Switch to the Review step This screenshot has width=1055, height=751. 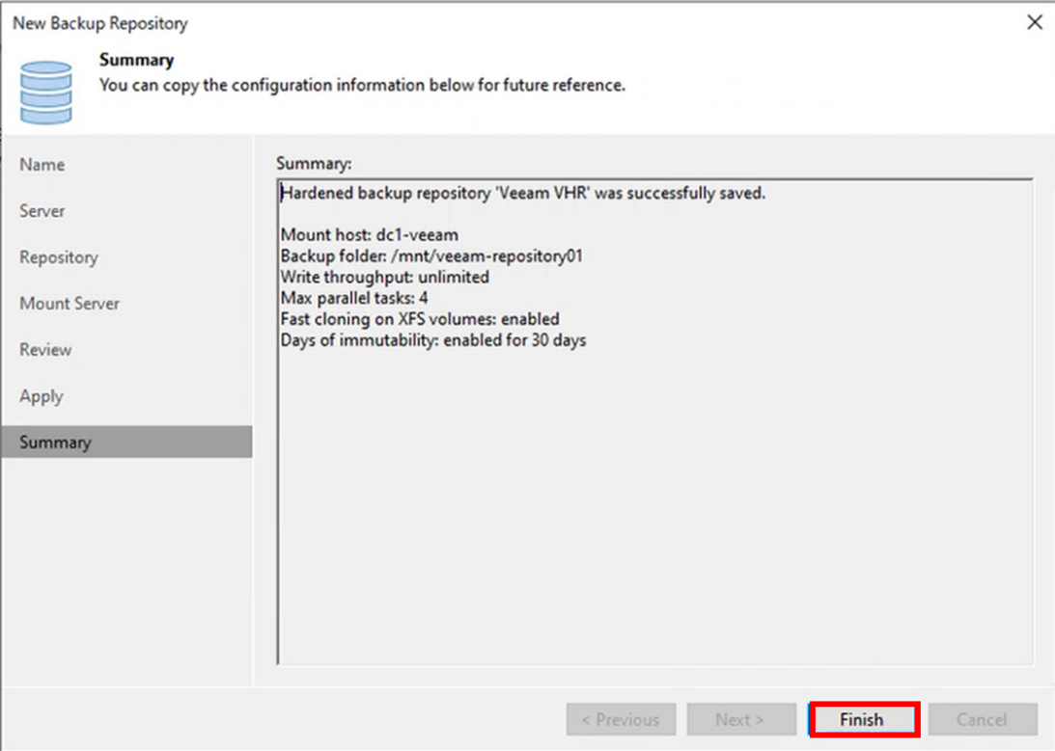click(x=45, y=350)
